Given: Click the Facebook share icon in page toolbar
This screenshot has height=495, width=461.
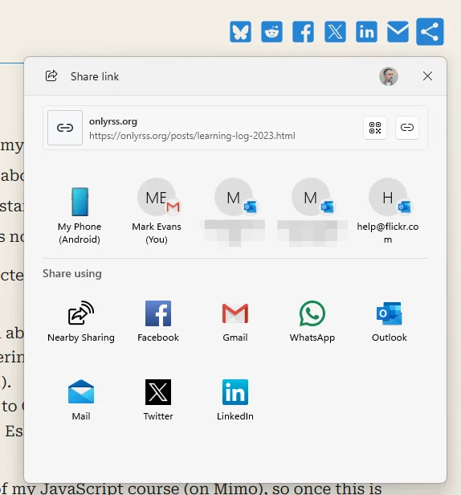Looking at the screenshot, I should point(304,31).
